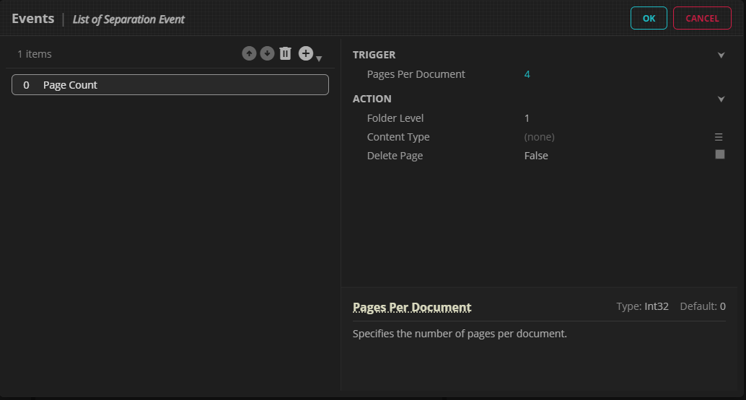Select the Page Count list item
Screen dimensions: 746x400
[x=170, y=85]
